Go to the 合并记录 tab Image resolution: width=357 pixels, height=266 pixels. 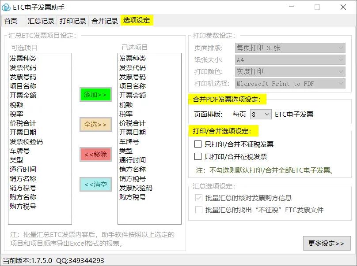(105, 21)
